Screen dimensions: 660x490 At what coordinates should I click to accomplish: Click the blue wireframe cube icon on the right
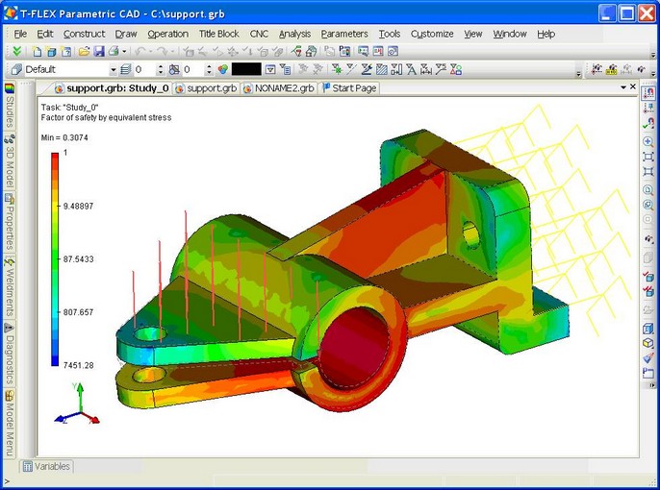pos(648,329)
